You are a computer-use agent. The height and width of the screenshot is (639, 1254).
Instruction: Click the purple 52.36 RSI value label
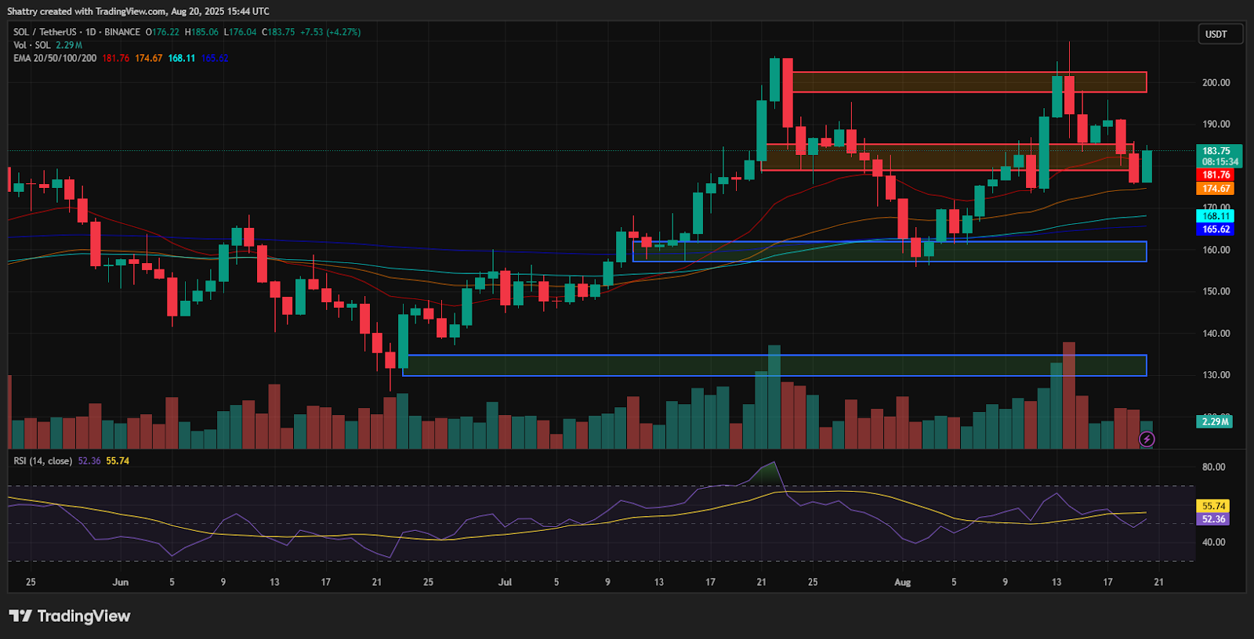click(x=1213, y=519)
